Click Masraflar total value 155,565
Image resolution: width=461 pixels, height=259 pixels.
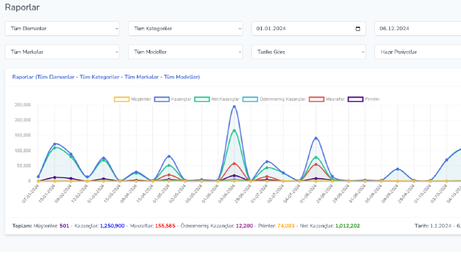point(165,226)
